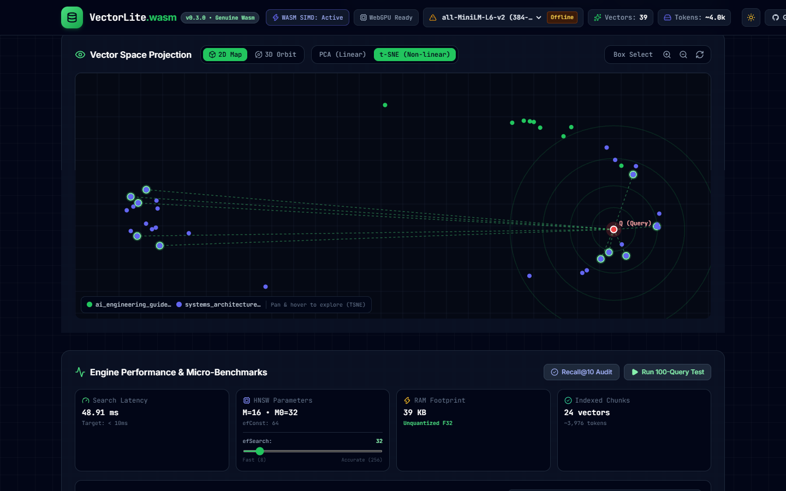Toggle light theme with sun icon
The width and height of the screenshot is (786, 491).
pyautogui.click(x=751, y=17)
